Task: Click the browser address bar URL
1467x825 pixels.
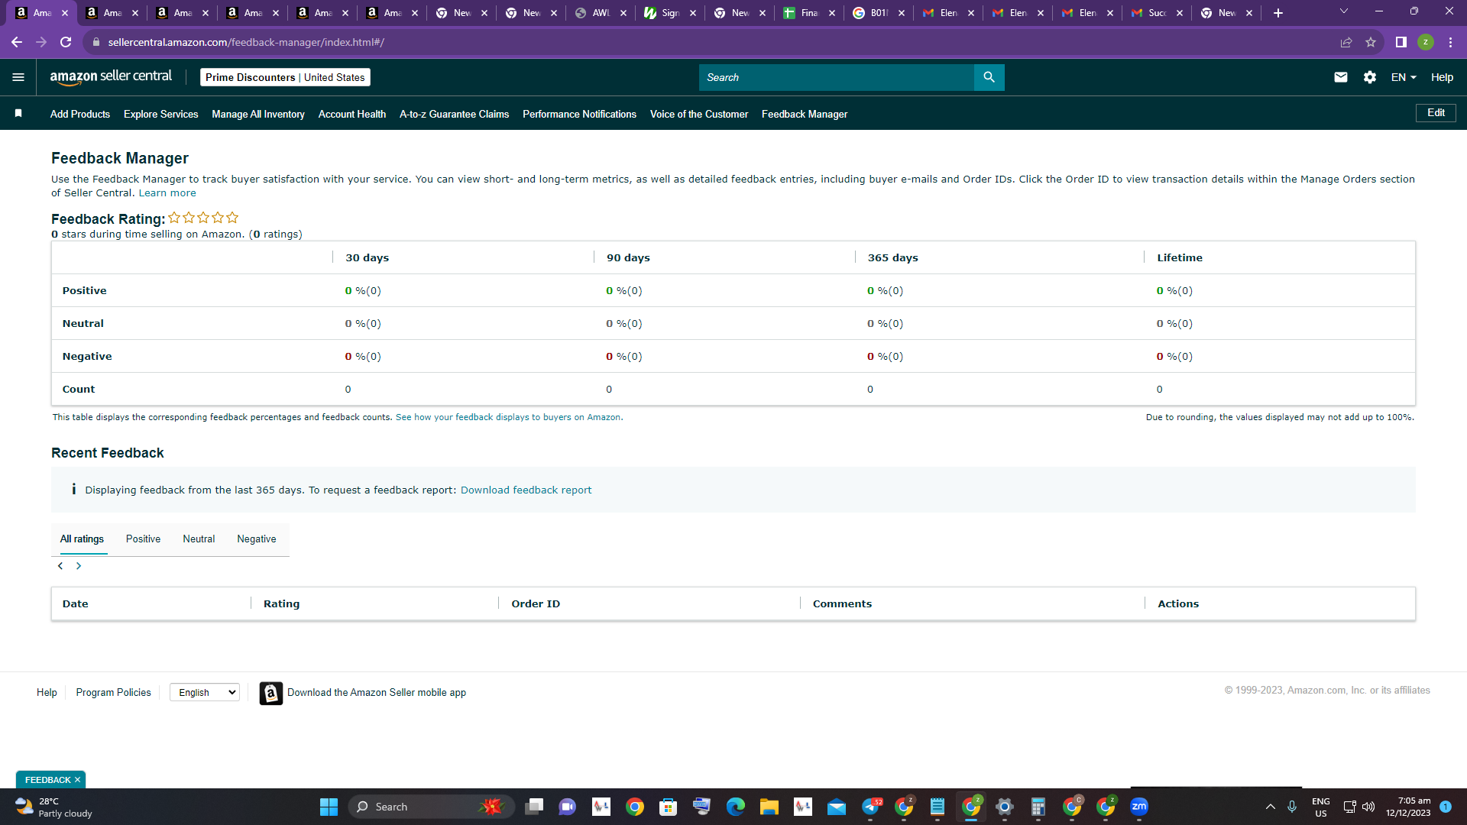Action: point(246,42)
